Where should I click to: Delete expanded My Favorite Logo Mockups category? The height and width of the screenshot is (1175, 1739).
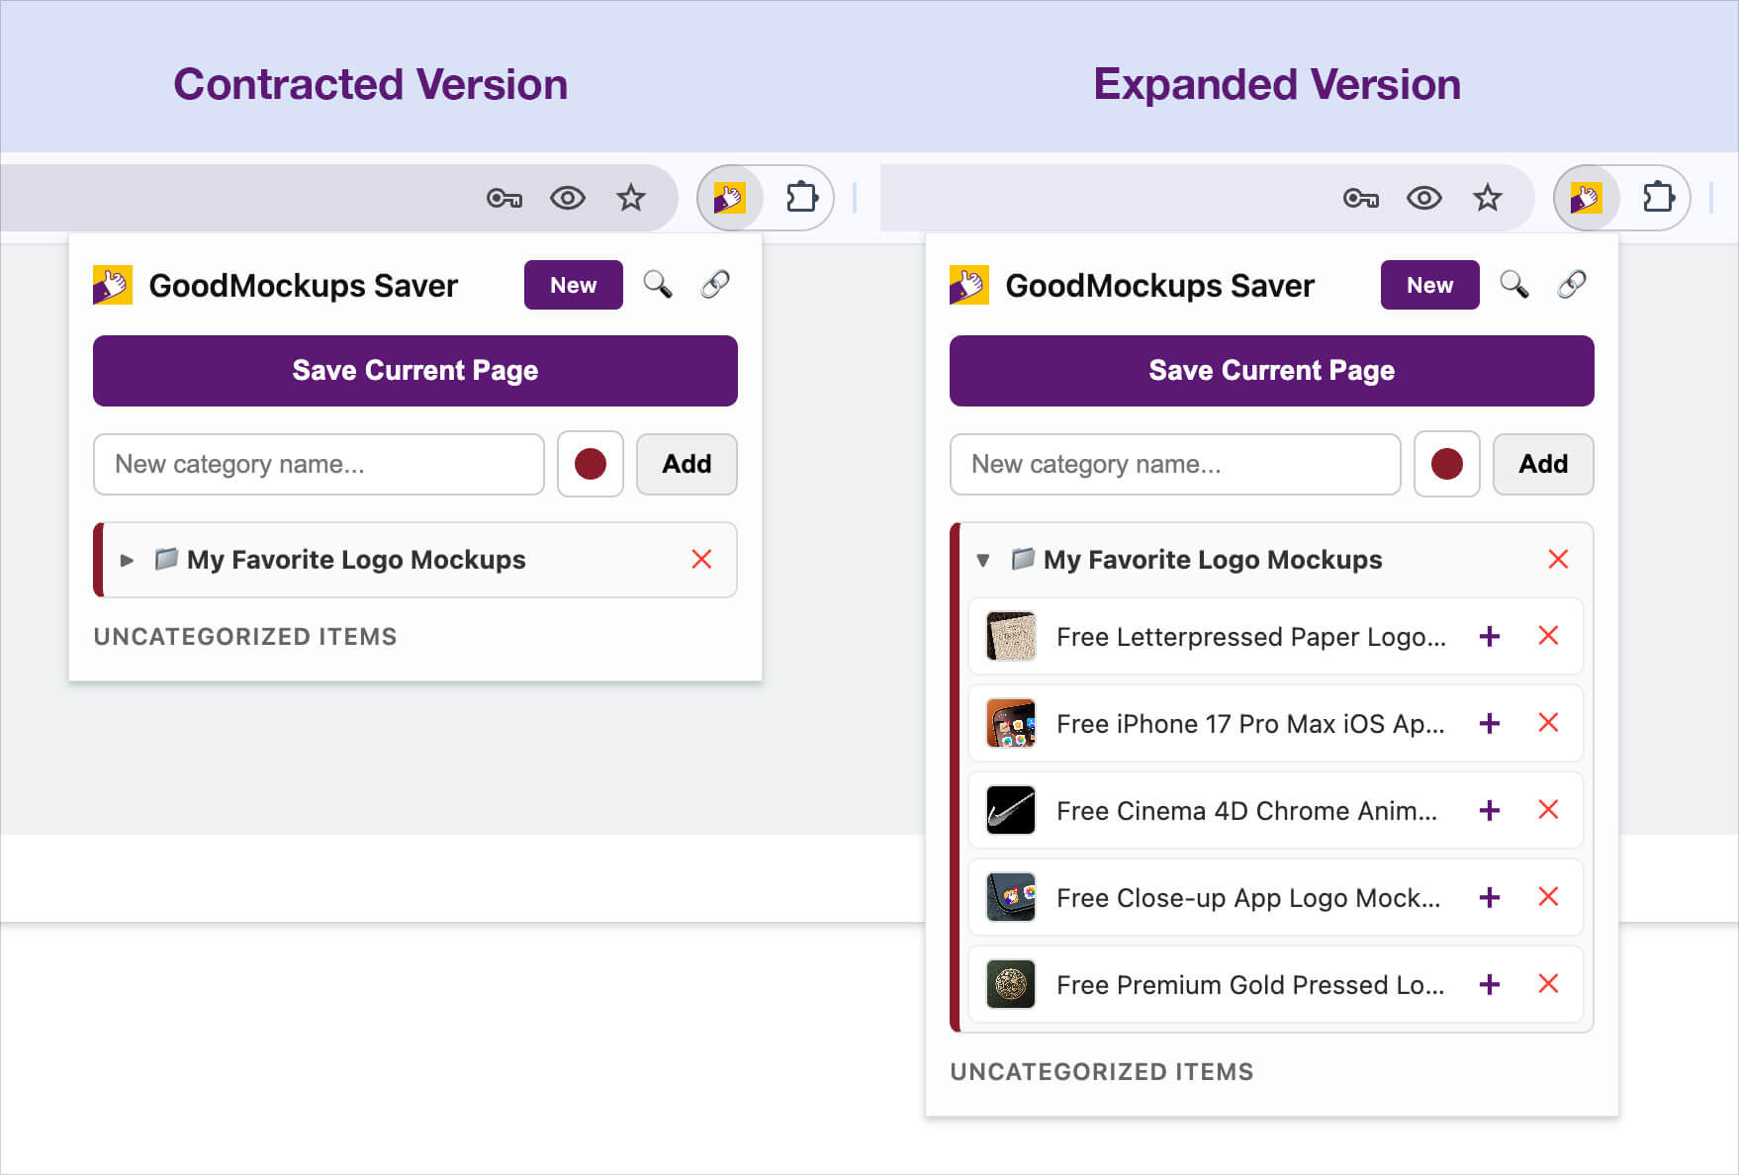[x=1558, y=560]
